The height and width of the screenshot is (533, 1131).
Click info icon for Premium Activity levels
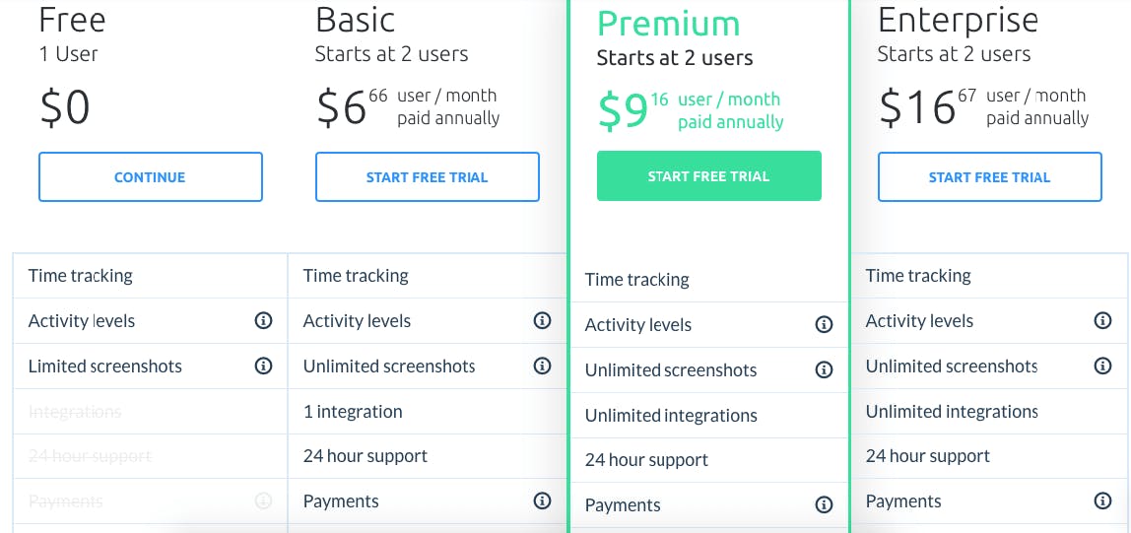824,324
